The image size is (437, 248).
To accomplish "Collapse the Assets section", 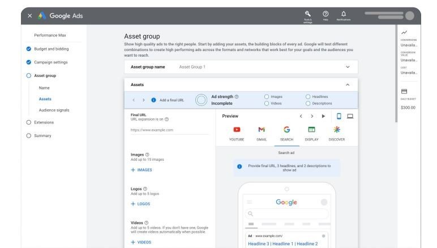I will click(x=348, y=85).
